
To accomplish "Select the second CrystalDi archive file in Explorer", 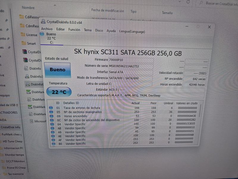I will 32,60.
